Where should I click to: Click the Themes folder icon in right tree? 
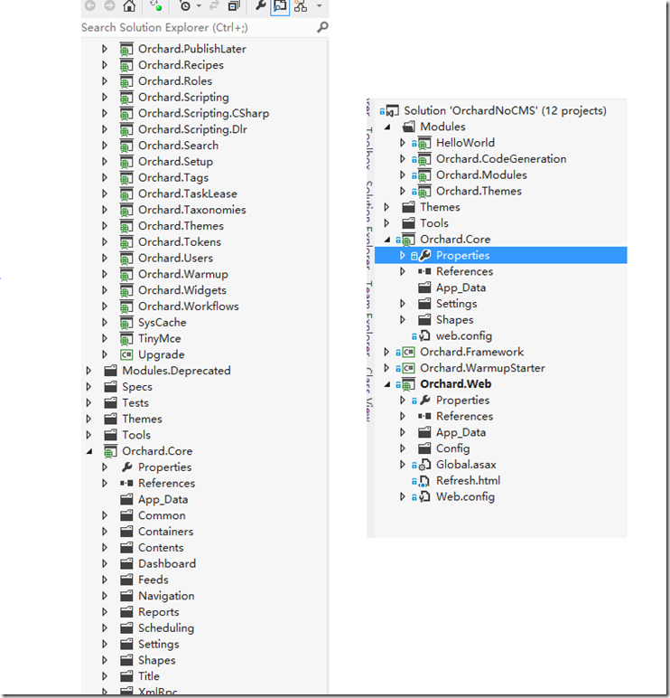point(408,207)
